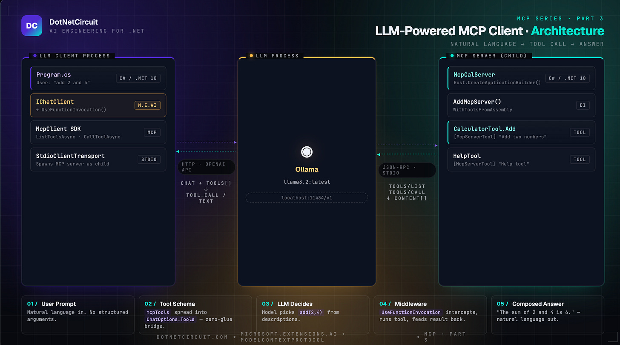The height and width of the screenshot is (345, 620).
Task: Click the 'AI ENGINEERING FOR .NET' tagline
Action: pyautogui.click(x=97, y=31)
